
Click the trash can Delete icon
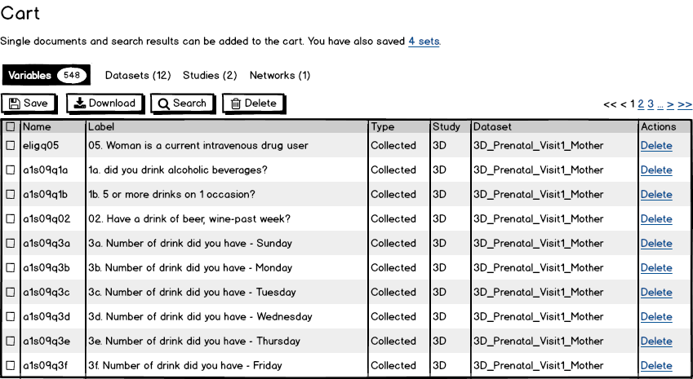click(236, 104)
